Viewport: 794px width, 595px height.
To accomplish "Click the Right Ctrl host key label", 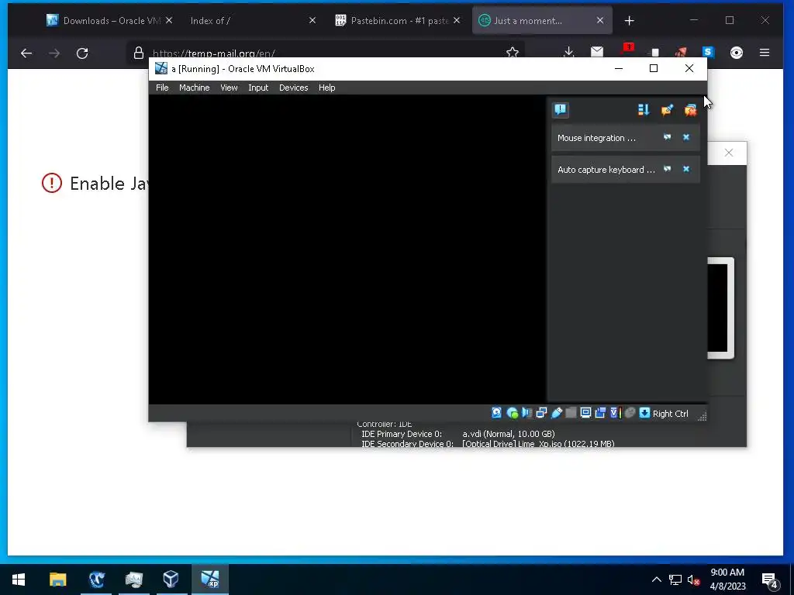I will [x=670, y=414].
